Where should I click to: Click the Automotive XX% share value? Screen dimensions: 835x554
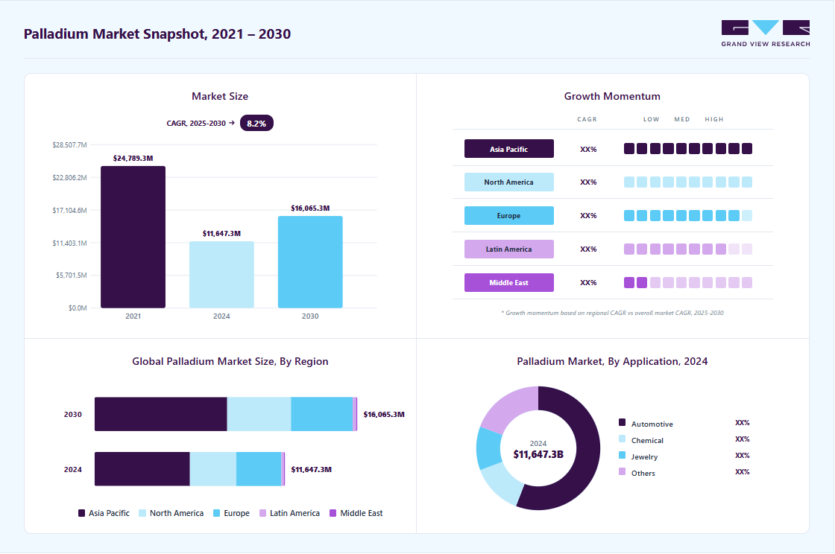(743, 423)
